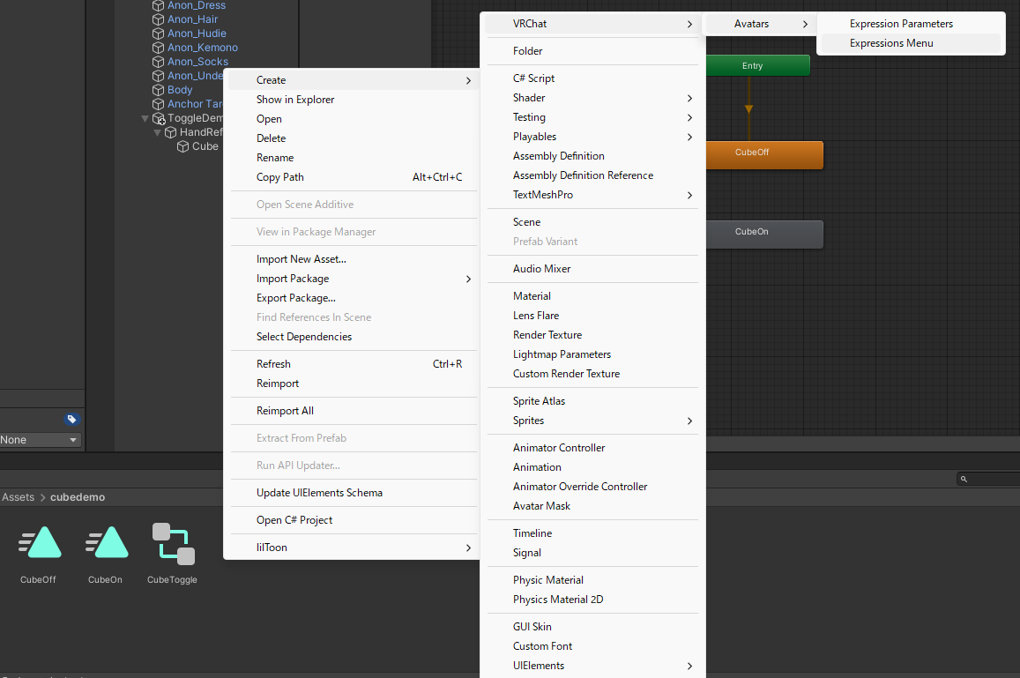
Task: Expand the UIElements submenu arrow
Action: point(689,667)
